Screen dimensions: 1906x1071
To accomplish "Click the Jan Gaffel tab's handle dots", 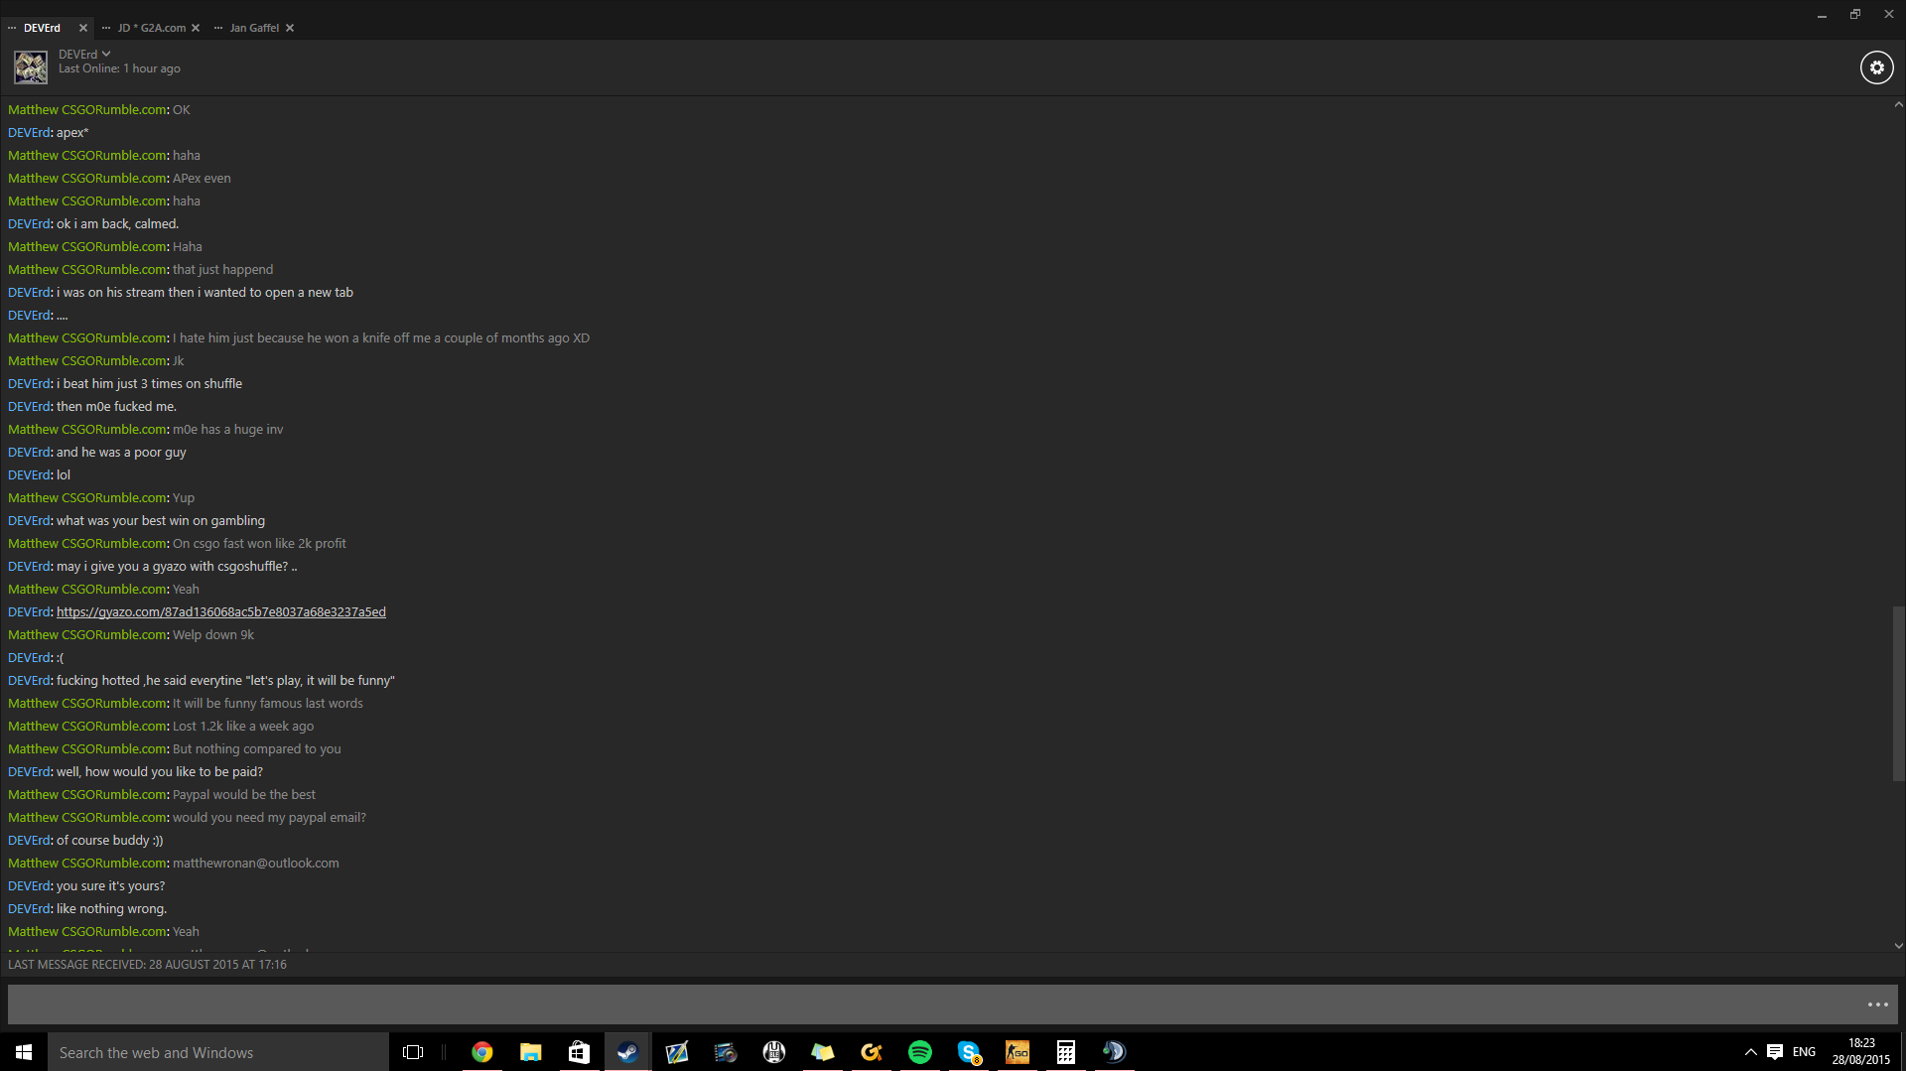I will [218, 28].
